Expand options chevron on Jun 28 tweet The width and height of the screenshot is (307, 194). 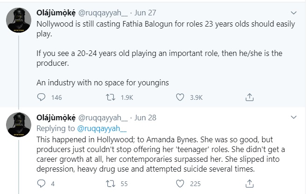click(x=293, y=117)
